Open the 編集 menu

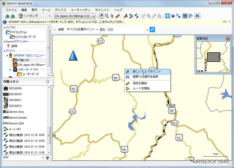(24, 10)
